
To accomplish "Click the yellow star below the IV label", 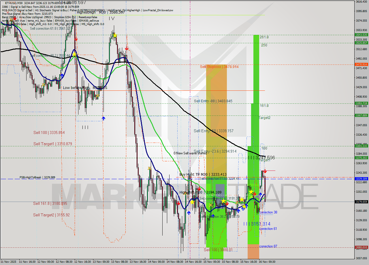I will click(115, 35).
